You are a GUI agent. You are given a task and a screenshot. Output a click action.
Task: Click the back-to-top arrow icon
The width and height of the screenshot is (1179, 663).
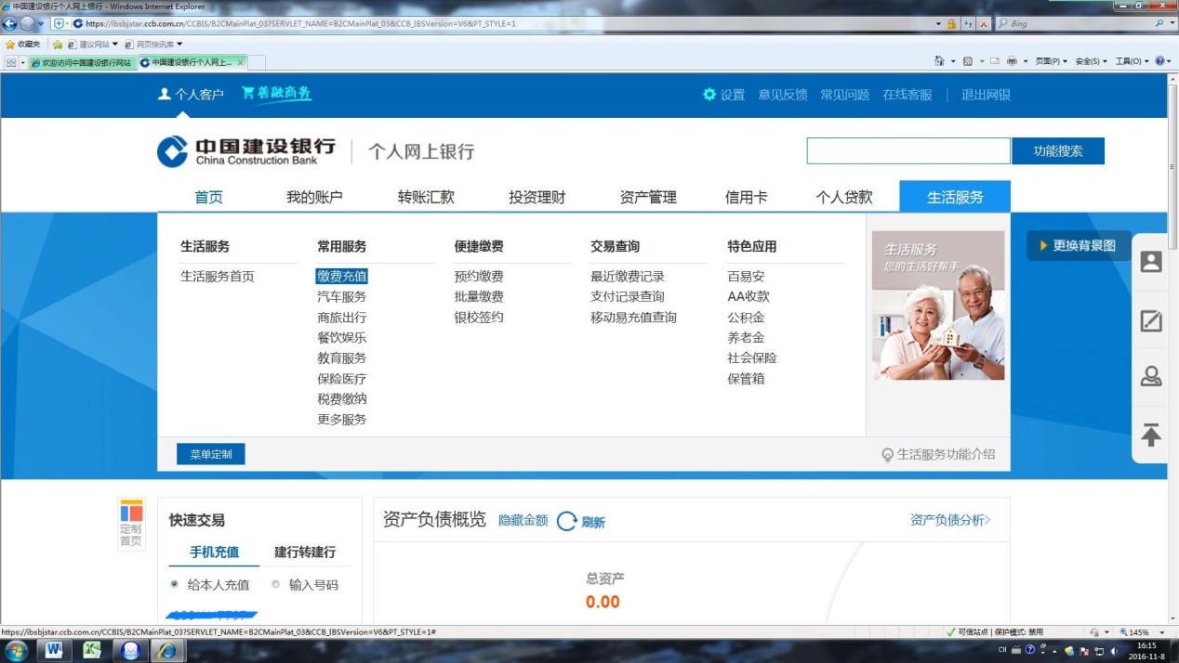(1151, 434)
